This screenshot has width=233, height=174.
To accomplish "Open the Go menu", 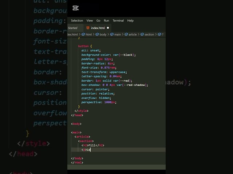I will coord(98,21).
